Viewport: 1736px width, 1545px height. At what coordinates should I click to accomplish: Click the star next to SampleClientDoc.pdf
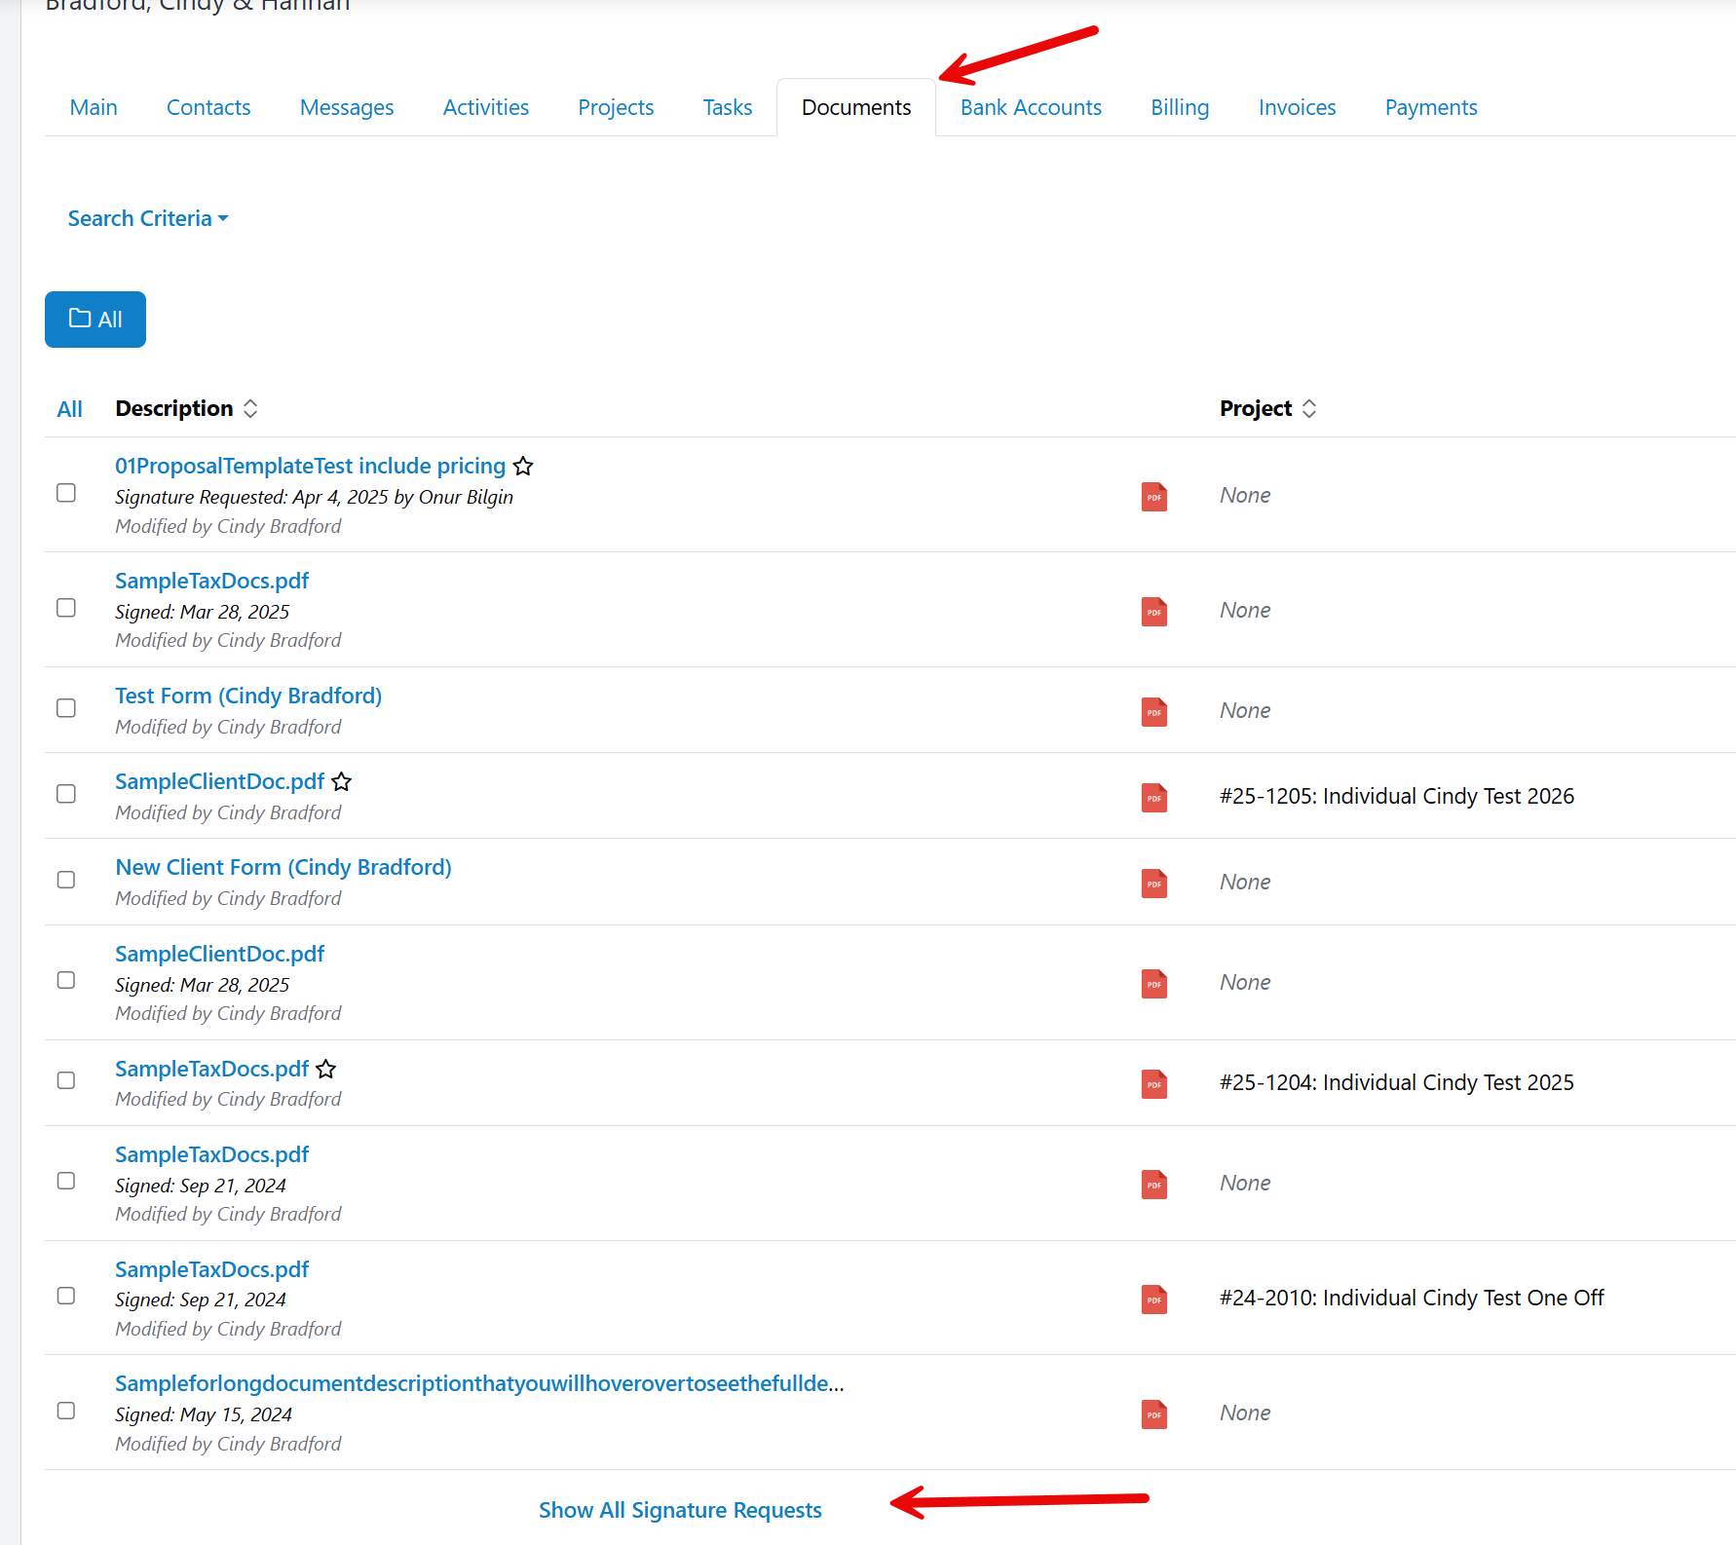[341, 782]
